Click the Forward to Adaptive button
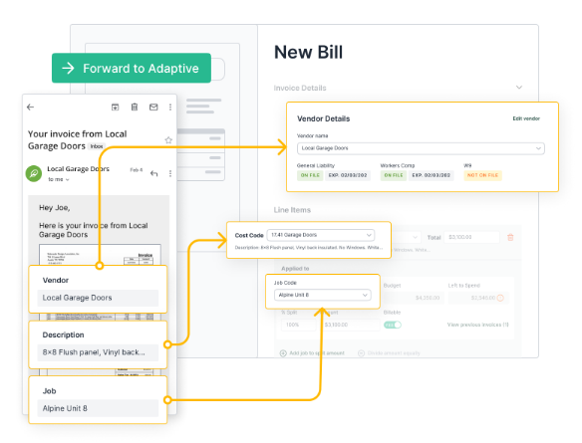Viewport: 582px width, 443px height. tap(132, 69)
